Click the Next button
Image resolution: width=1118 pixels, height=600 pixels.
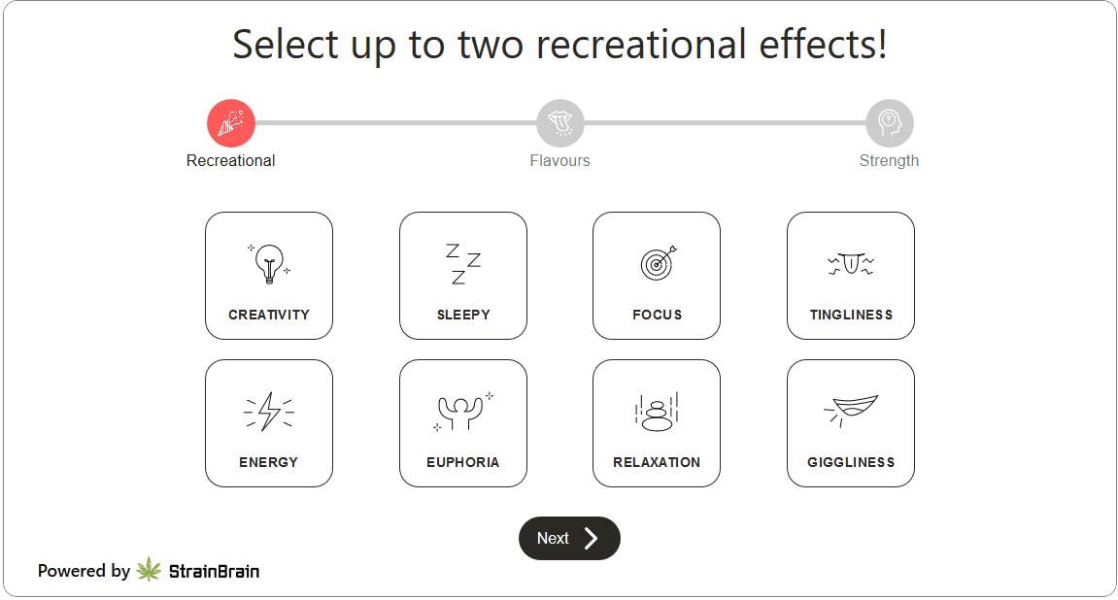pyautogui.click(x=569, y=538)
